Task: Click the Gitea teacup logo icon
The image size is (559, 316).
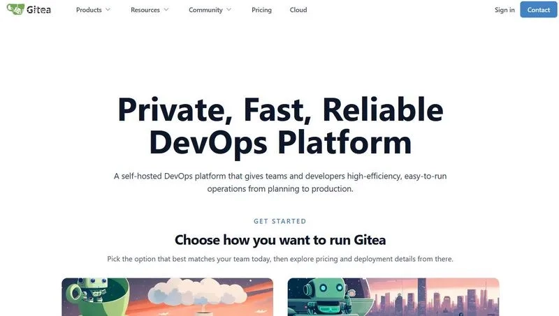Action: [15, 9]
